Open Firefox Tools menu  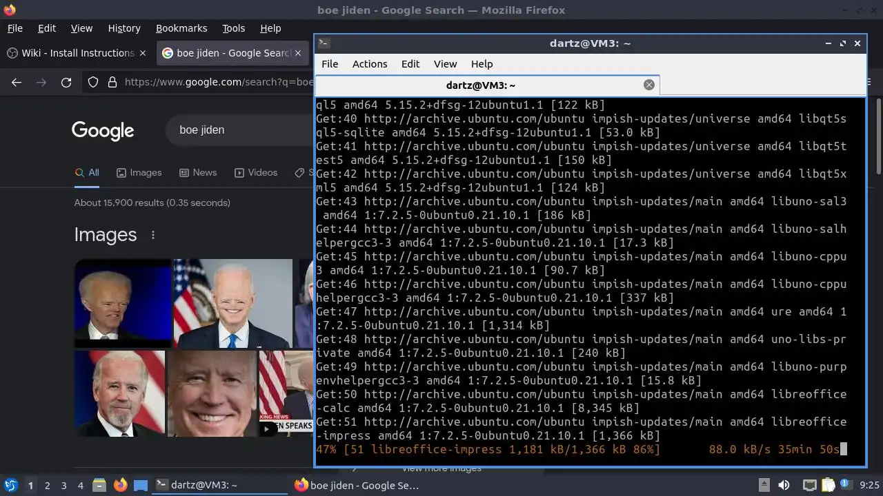(x=233, y=28)
